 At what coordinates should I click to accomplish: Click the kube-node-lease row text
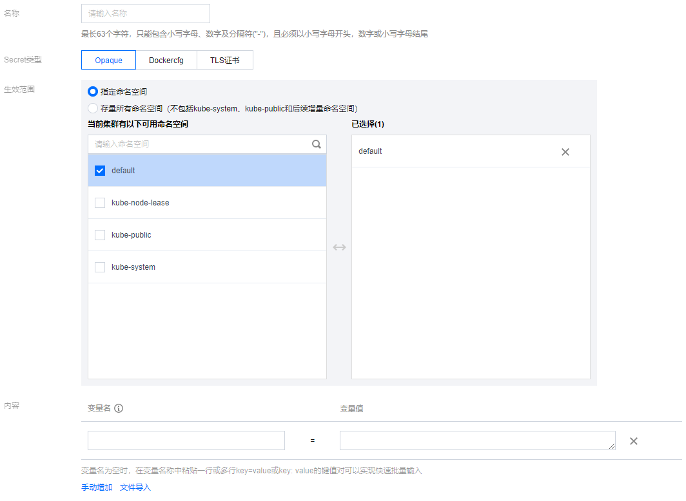coord(141,203)
